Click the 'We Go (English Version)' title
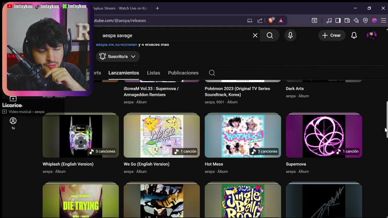The image size is (388, 218). pyautogui.click(x=146, y=164)
